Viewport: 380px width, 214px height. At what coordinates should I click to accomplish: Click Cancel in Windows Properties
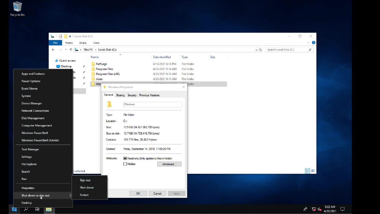coord(157,193)
